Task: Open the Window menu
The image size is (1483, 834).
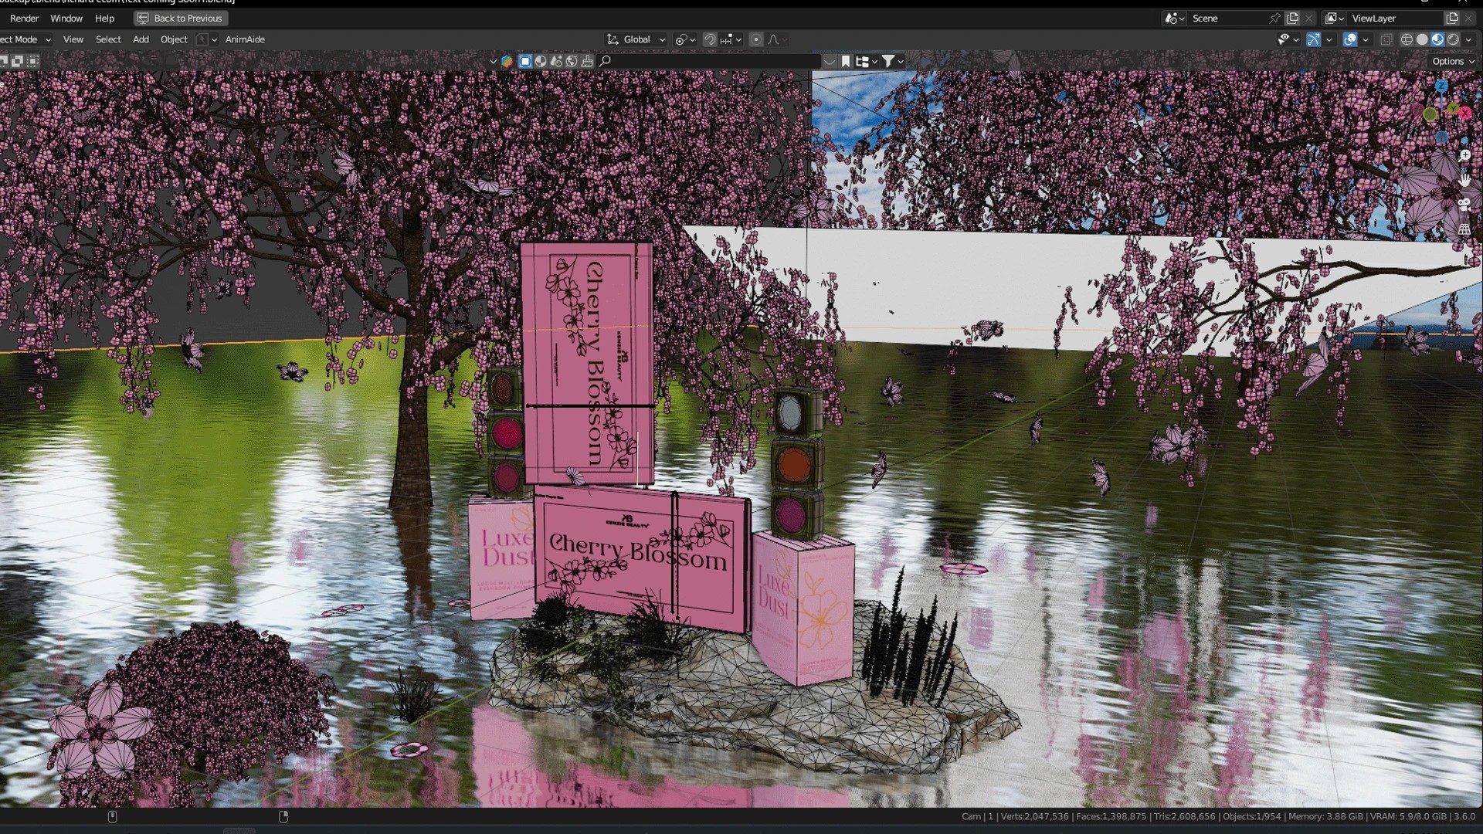Action: 66,18
